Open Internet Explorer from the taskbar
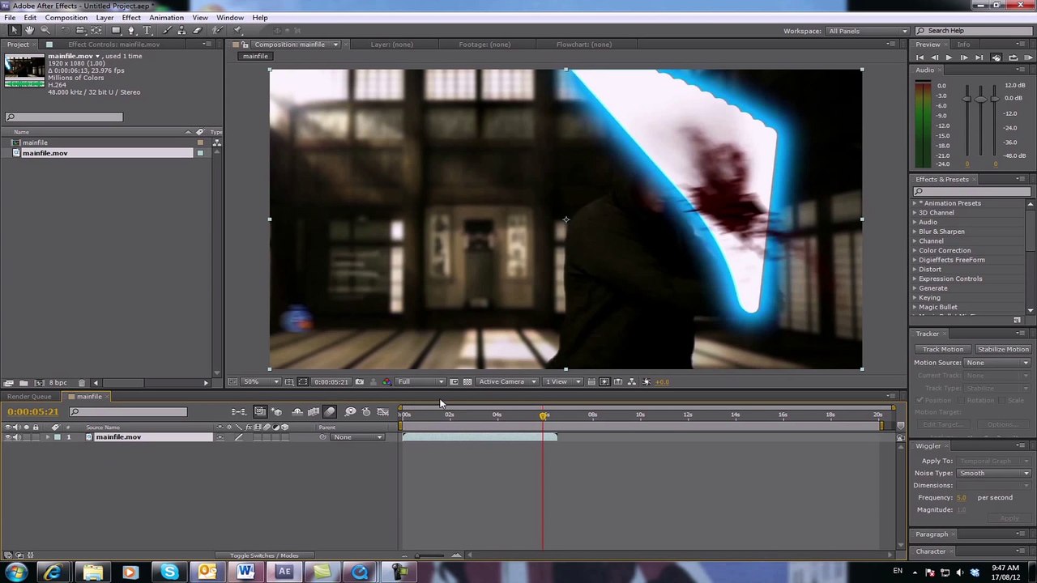The image size is (1037, 583). 53,573
